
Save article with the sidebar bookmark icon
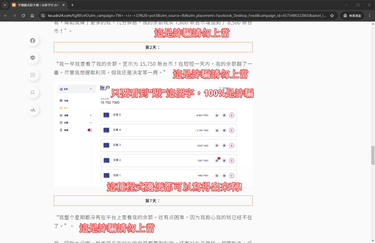33,92
